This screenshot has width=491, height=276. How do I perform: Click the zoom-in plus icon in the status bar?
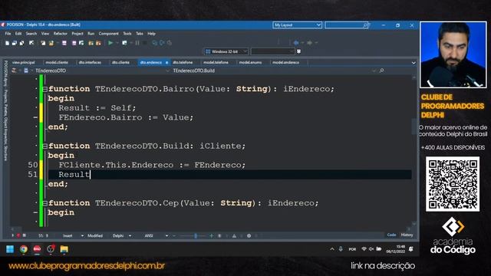point(212,235)
